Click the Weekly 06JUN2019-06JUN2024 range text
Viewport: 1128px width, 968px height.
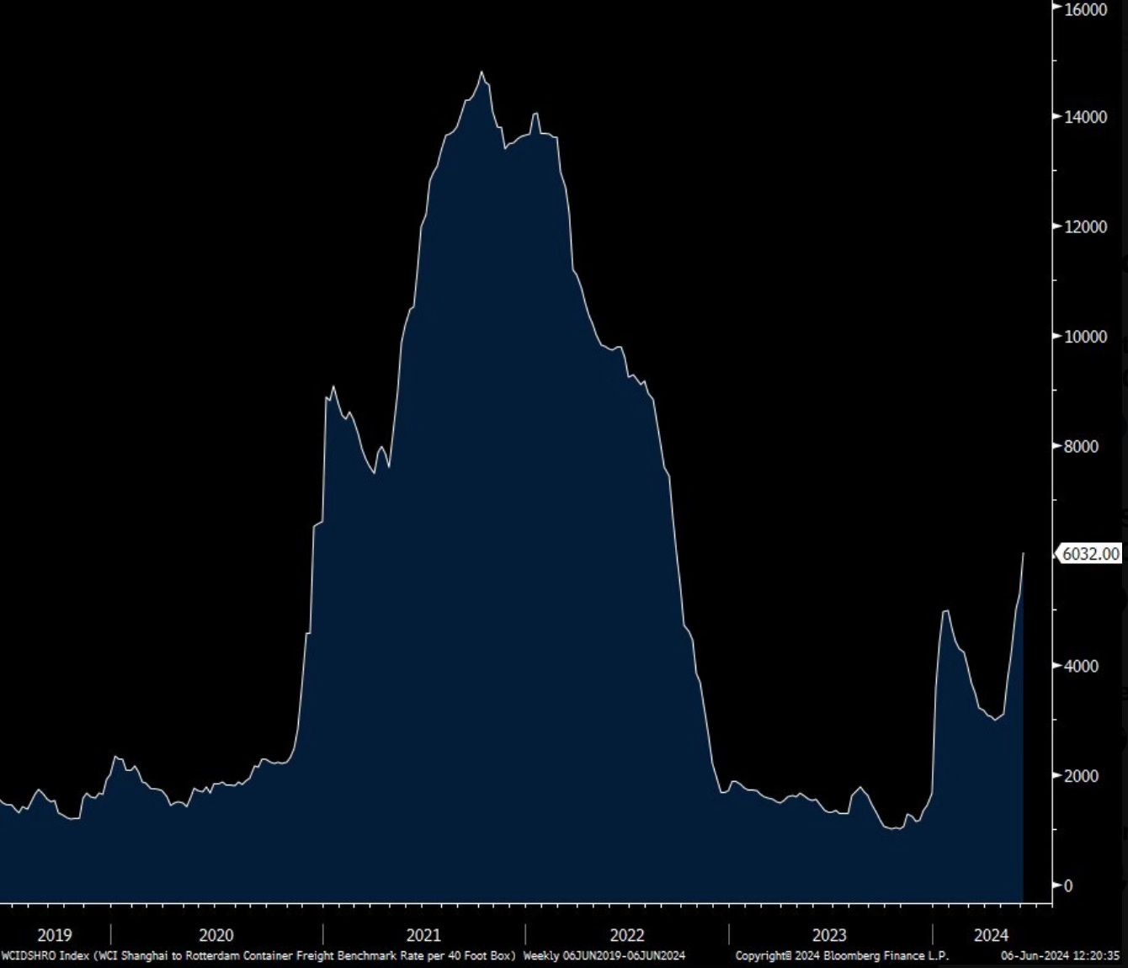coord(604,956)
